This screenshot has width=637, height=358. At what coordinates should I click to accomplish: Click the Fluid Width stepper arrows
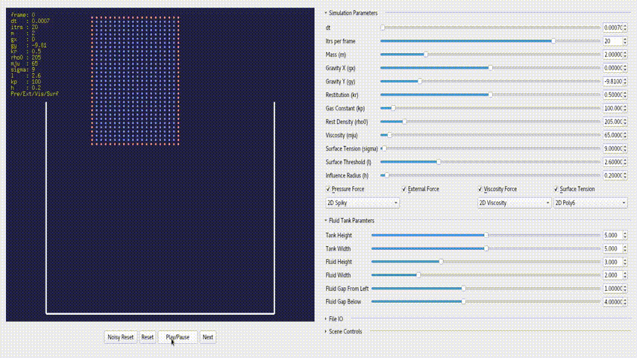[x=624, y=275]
